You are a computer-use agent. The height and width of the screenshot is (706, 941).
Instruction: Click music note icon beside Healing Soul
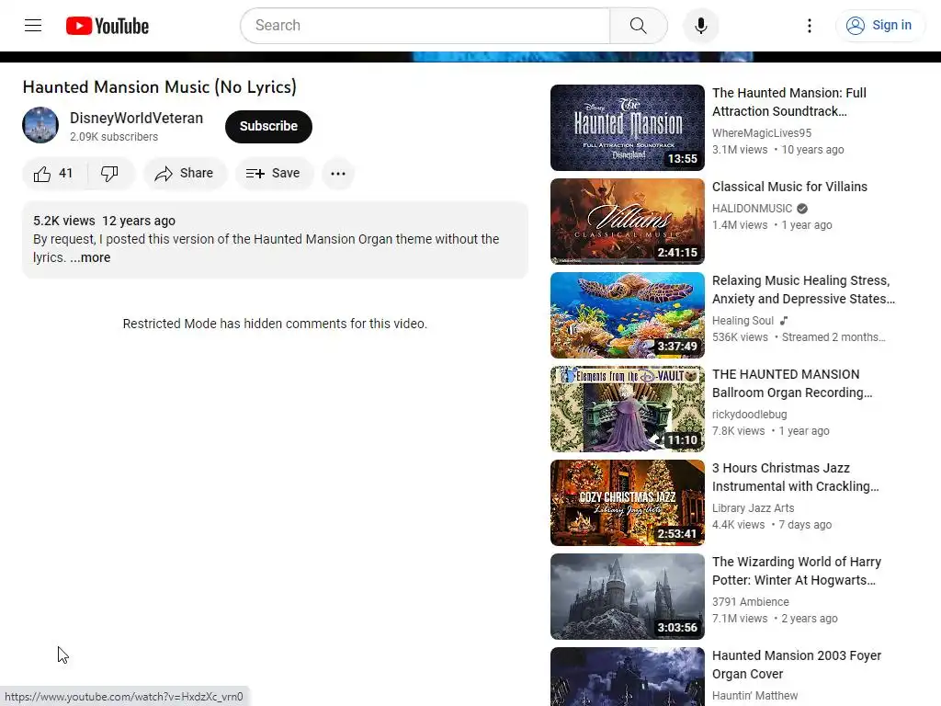783,321
